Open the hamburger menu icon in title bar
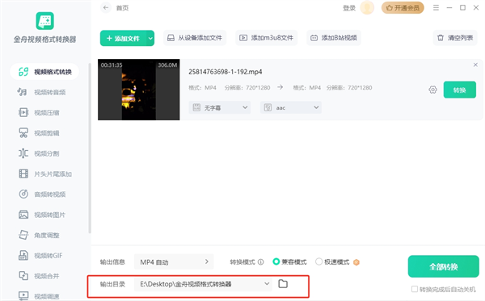Screen dimensions: 485x301 point(436,8)
